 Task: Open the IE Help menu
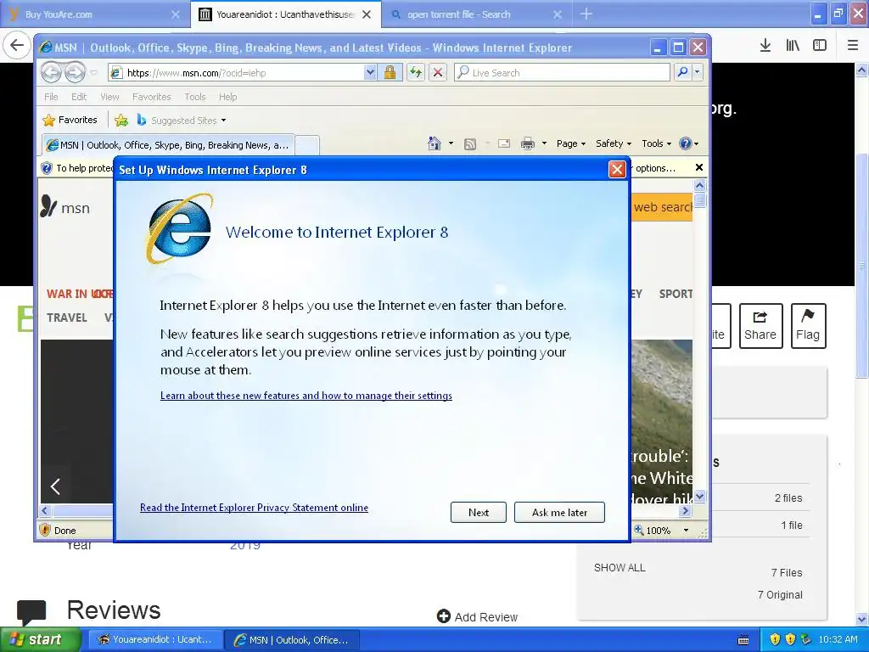(227, 97)
